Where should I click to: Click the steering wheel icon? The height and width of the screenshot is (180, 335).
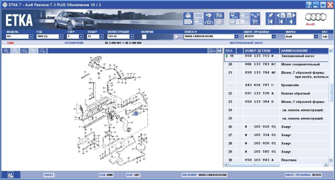(208, 22)
